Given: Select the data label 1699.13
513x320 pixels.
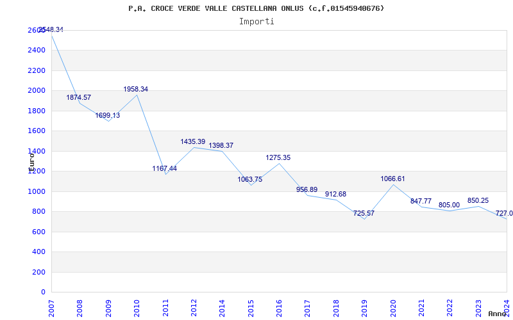Looking at the screenshot, I should [x=107, y=115].
